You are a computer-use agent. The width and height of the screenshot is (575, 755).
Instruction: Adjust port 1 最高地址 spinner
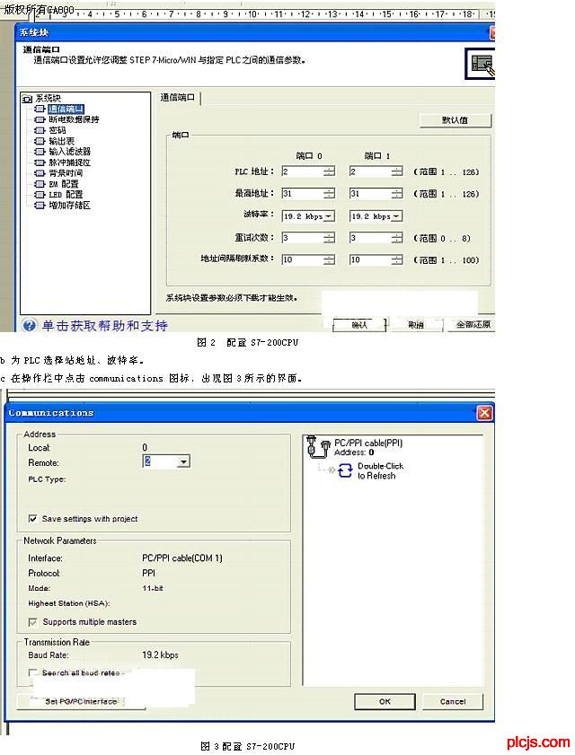click(397, 194)
